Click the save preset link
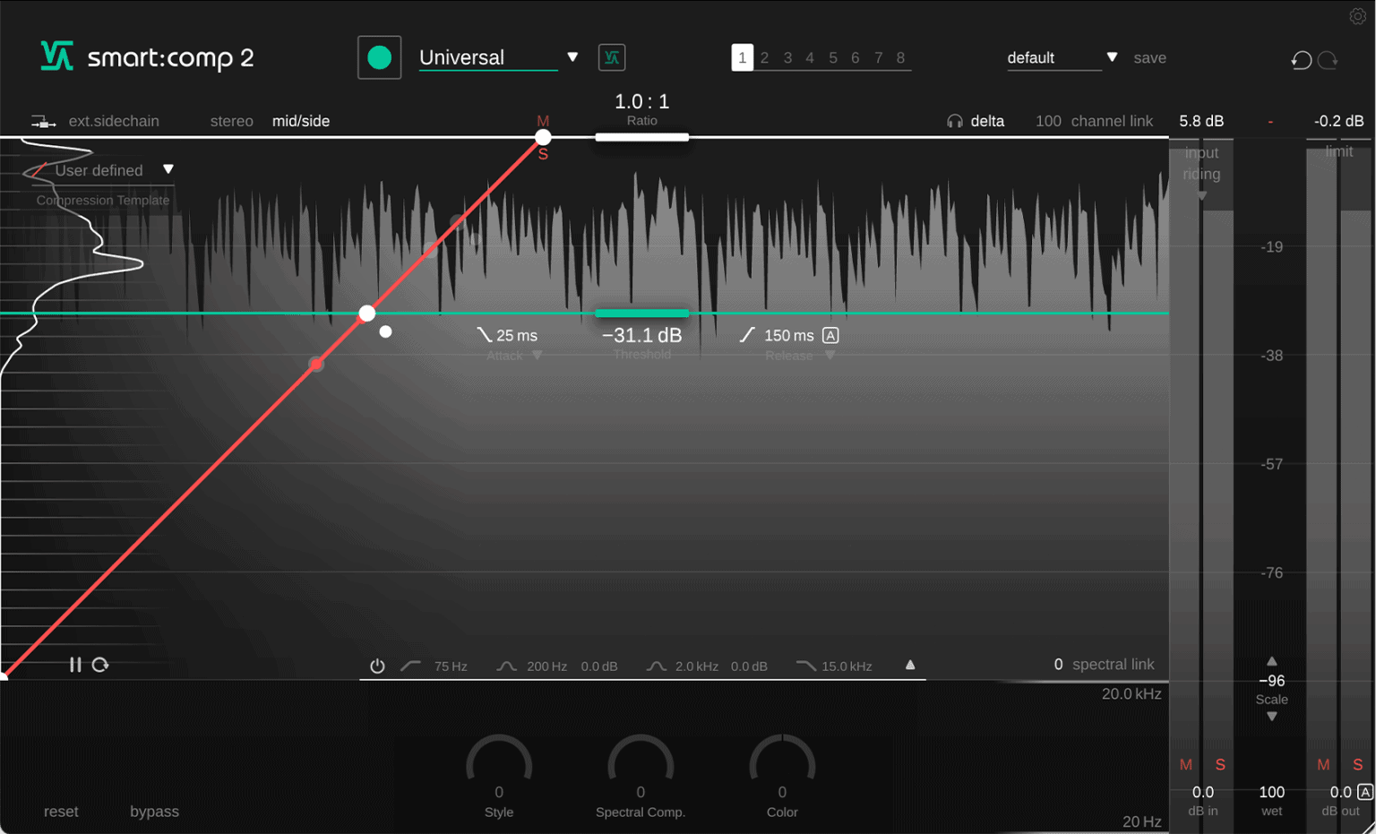The width and height of the screenshot is (1376, 834). [x=1150, y=56]
